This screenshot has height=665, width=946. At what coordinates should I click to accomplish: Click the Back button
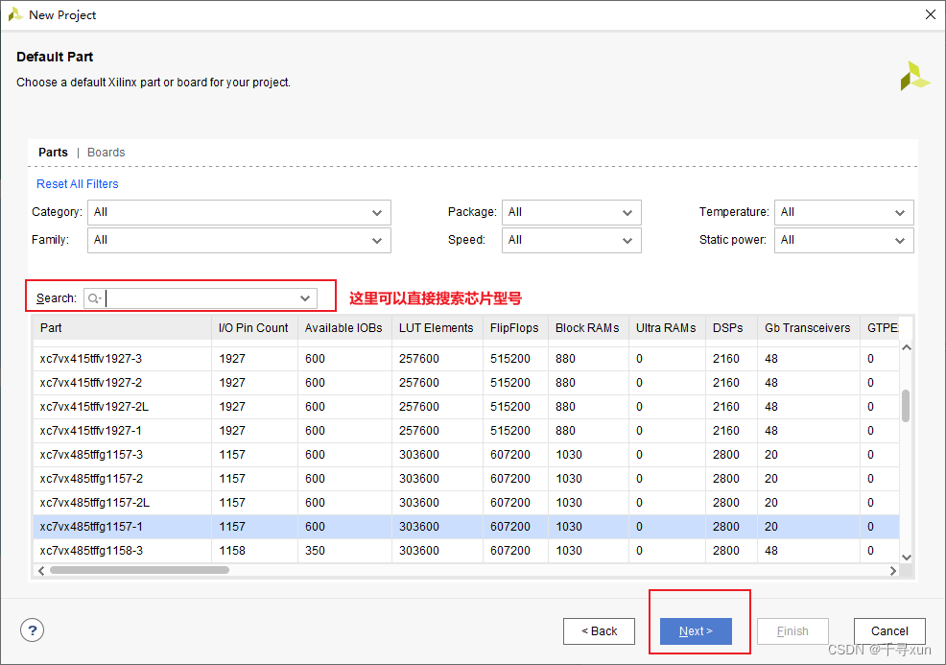pos(599,631)
